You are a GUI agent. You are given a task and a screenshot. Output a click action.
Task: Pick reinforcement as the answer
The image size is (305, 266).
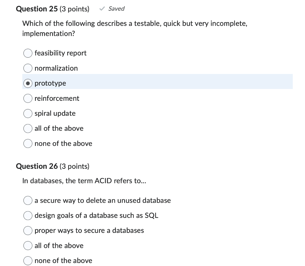pos(28,98)
